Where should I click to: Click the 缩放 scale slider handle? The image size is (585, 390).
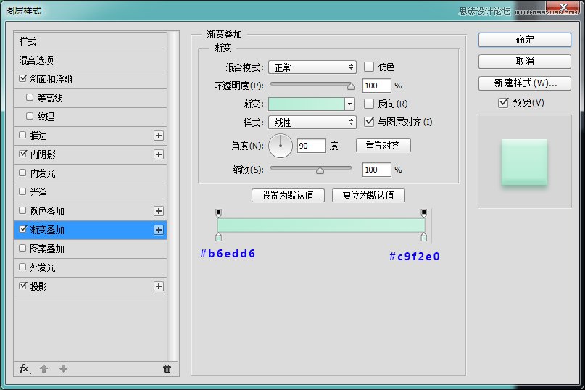click(x=320, y=170)
